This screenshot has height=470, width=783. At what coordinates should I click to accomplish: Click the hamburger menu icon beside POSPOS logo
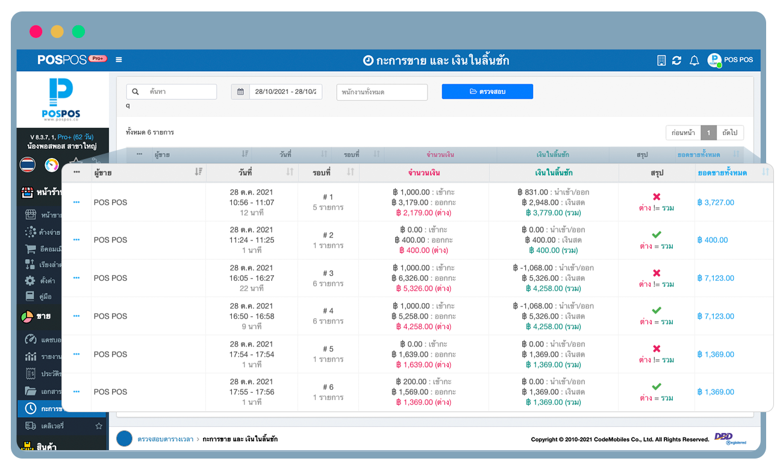[119, 60]
